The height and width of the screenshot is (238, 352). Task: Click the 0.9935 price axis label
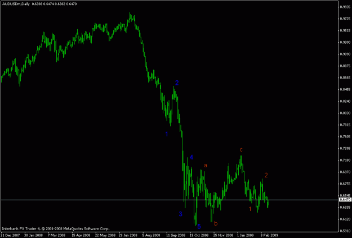click(x=345, y=7)
